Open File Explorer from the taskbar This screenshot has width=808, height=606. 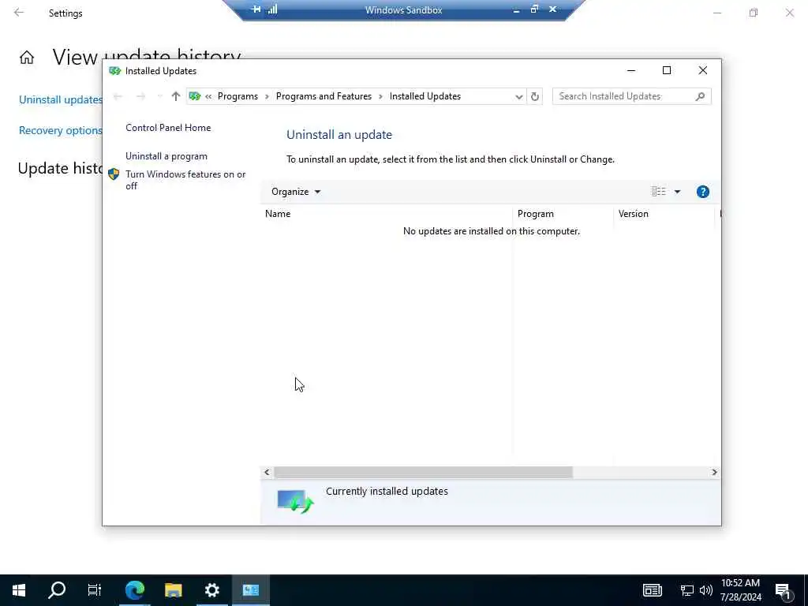[173, 590]
